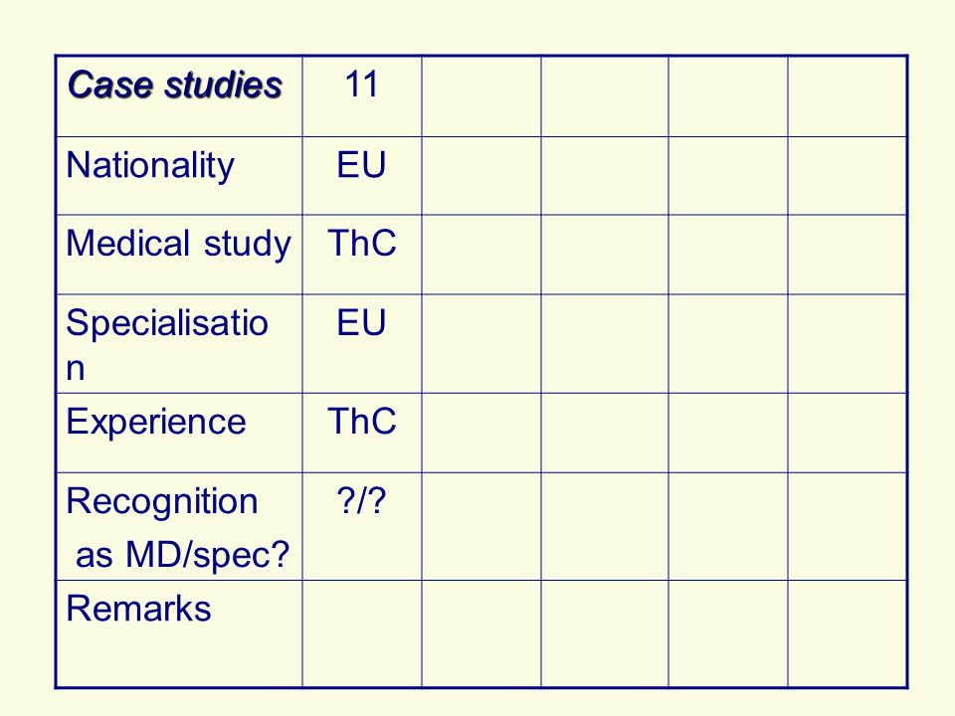Select ThC value in Medical study row
Viewport: 955px width, 716px height.
click(362, 255)
